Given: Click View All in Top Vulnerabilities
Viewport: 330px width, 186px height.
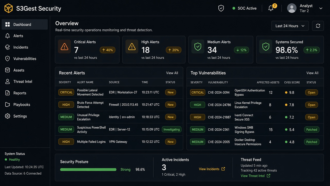Looking at the screenshot, I should click(x=312, y=73).
